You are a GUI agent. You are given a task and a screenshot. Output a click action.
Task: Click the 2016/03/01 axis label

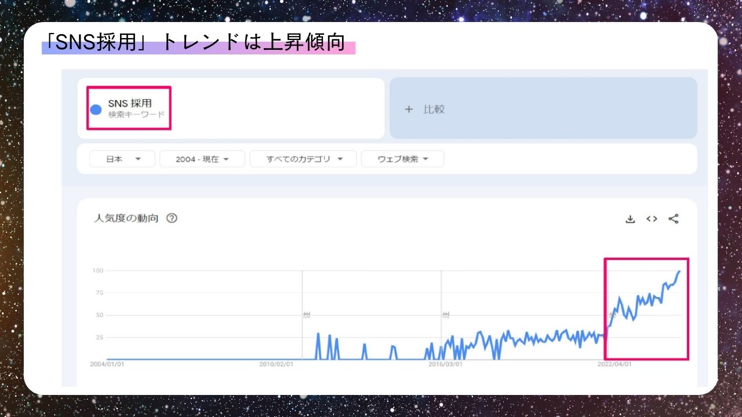tap(445, 364)
